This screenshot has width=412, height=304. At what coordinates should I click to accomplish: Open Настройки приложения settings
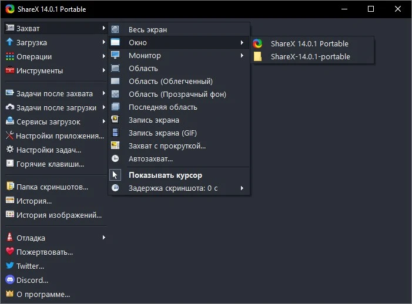click(x=60, y=136)
